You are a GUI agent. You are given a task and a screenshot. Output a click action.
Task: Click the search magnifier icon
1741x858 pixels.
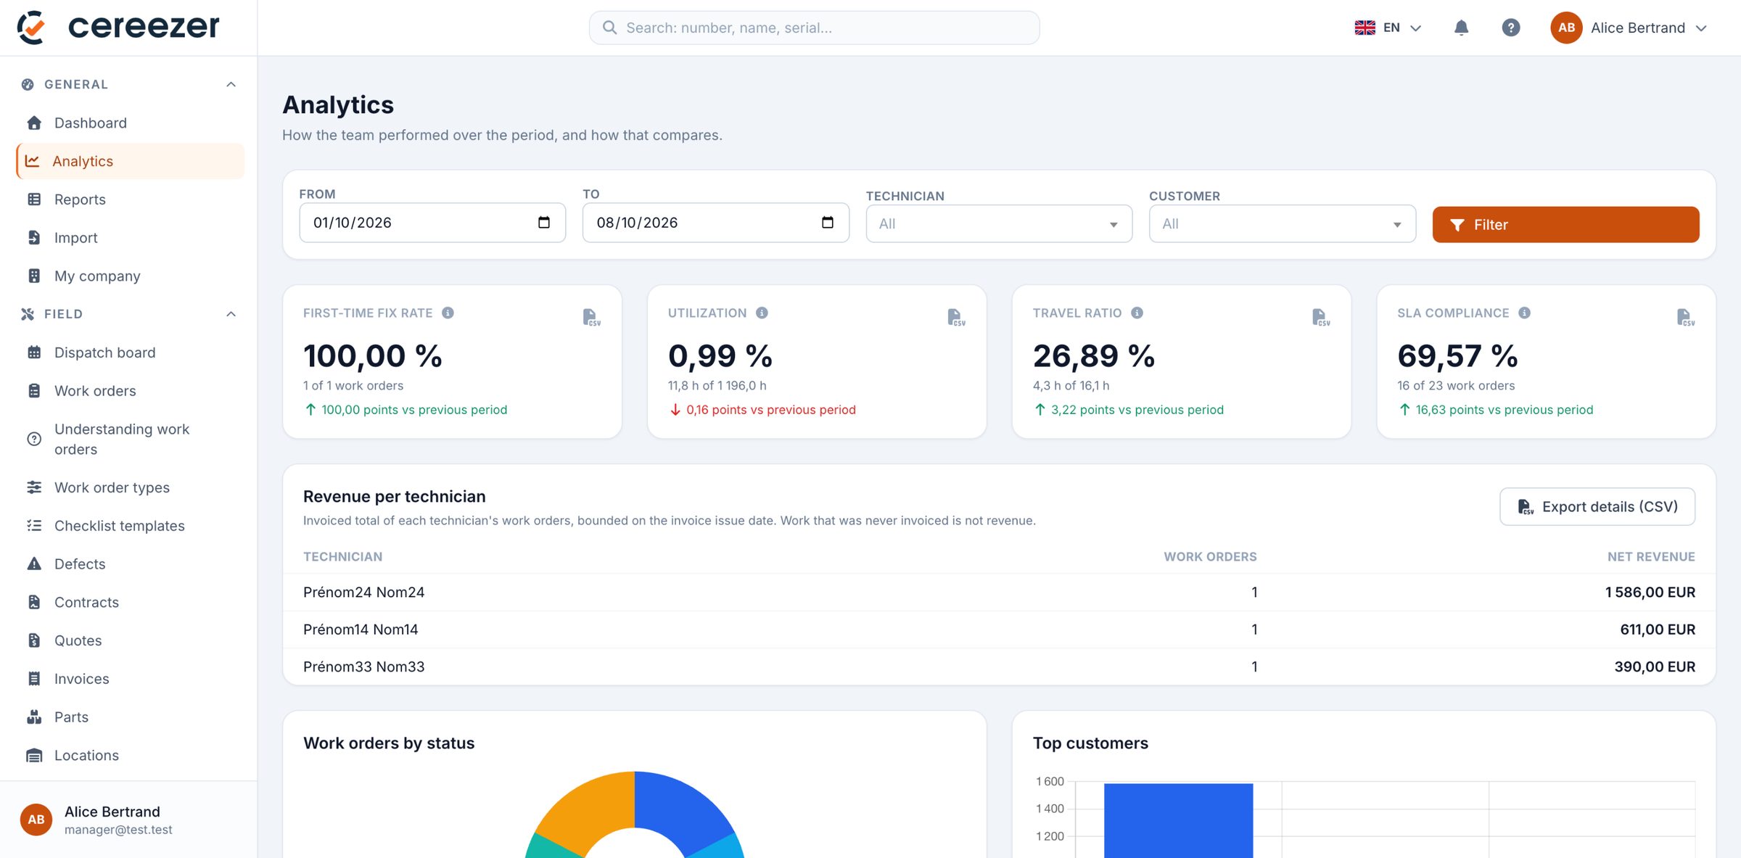[x=610, y=28]
